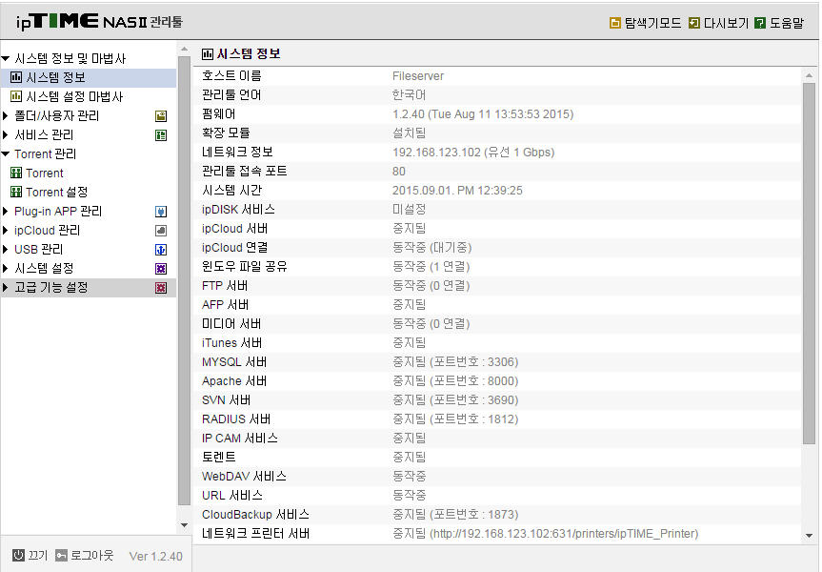The height and width of the screenshot is (572, 822).
Task: Click the 고급 기능 설정 red icon
Action: tap(161, 288)
